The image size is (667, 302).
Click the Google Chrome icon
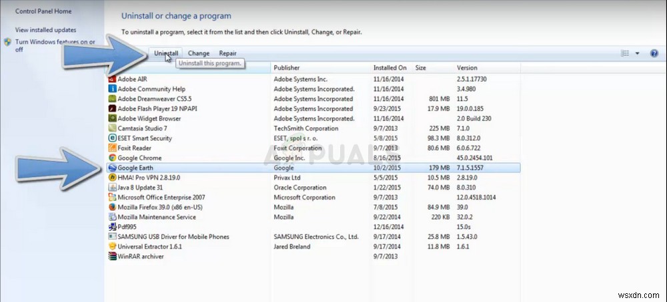pyautogui.click(x=112, y=158)
